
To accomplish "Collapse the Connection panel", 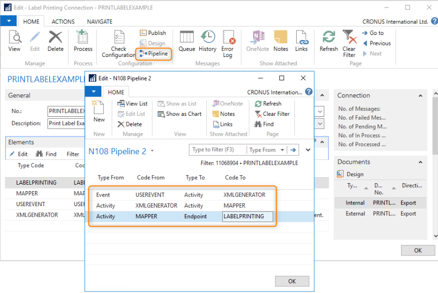I will point(421,96).
